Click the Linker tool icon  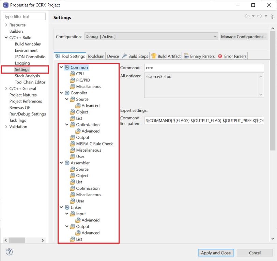(67, 207)
